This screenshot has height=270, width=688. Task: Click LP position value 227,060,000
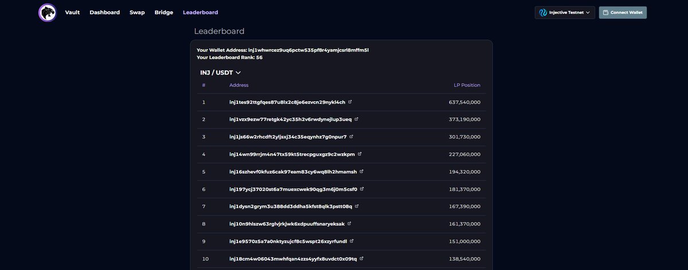pos(464,154)
